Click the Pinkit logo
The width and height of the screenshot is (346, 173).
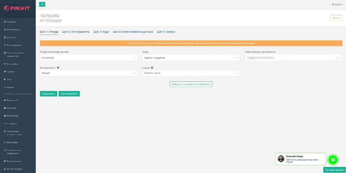click(17, 8)
